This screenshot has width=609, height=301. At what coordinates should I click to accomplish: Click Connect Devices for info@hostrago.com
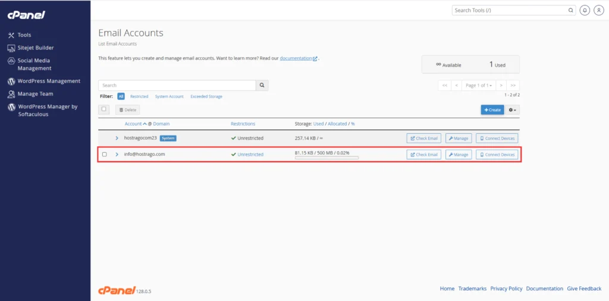[497, 155]
